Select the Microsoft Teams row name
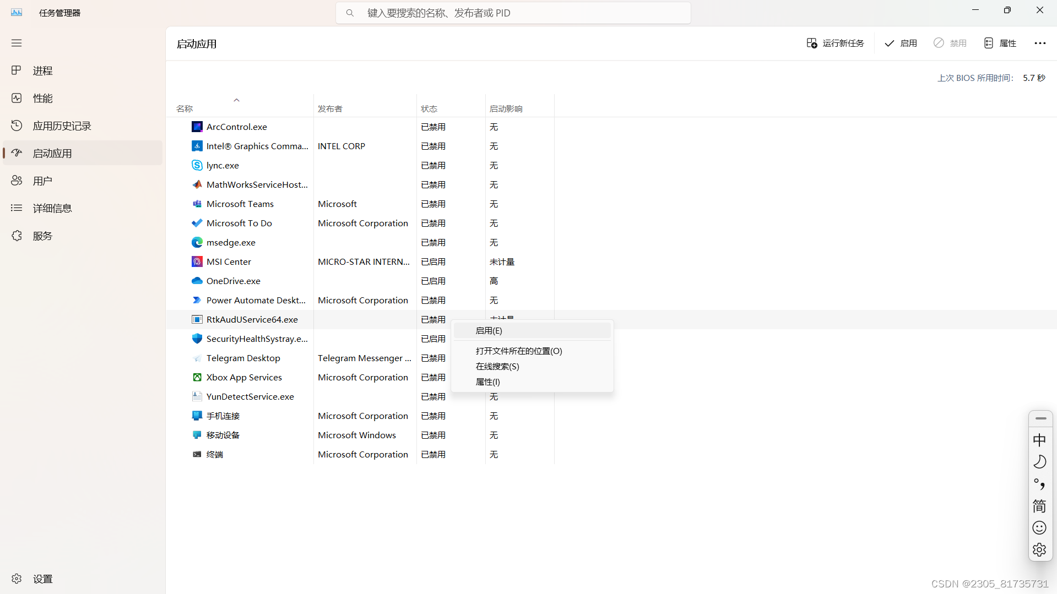1057x594 pixels. pyautogui.click(x=240, y=204)
